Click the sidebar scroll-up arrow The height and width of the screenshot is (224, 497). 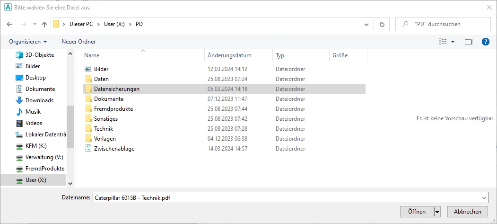(70, 54)
